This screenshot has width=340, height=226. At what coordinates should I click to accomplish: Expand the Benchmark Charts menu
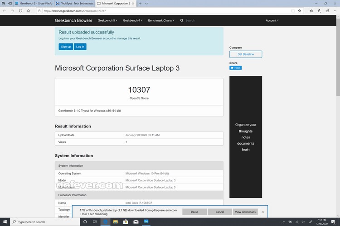point(161,20)
